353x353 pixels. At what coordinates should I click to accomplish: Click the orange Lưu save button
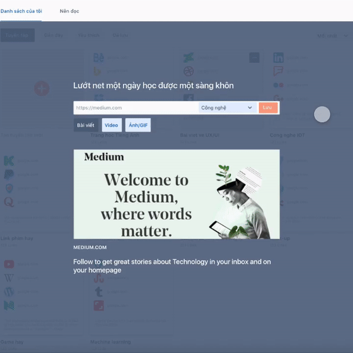268,108
